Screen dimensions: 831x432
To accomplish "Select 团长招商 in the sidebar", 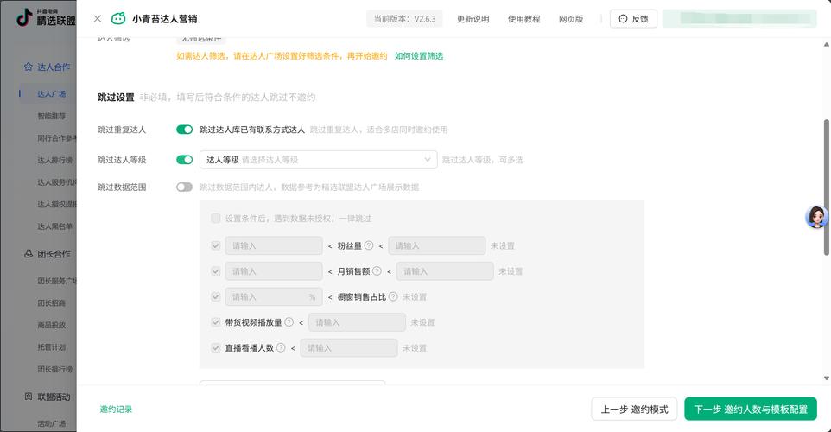I will 52,302.
